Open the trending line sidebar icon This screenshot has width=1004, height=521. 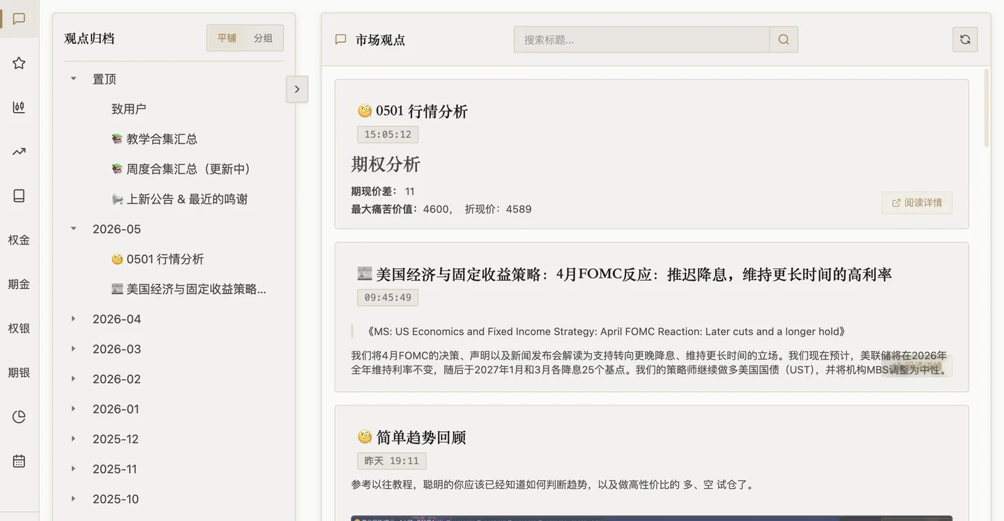point(19,152)
